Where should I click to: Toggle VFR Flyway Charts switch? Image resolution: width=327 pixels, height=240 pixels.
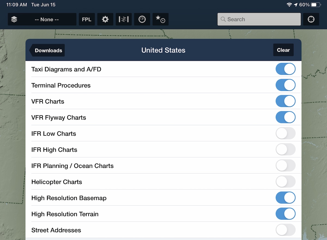(x=286, y=117)
